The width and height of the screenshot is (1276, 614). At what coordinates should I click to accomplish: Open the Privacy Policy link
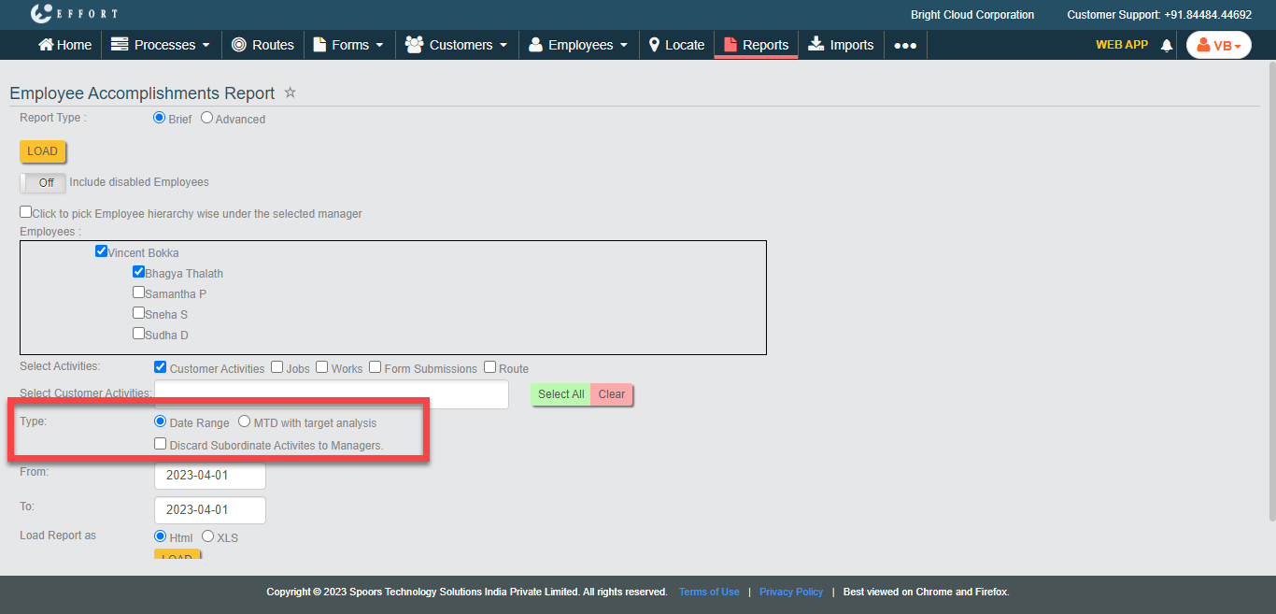pos(790,592)
